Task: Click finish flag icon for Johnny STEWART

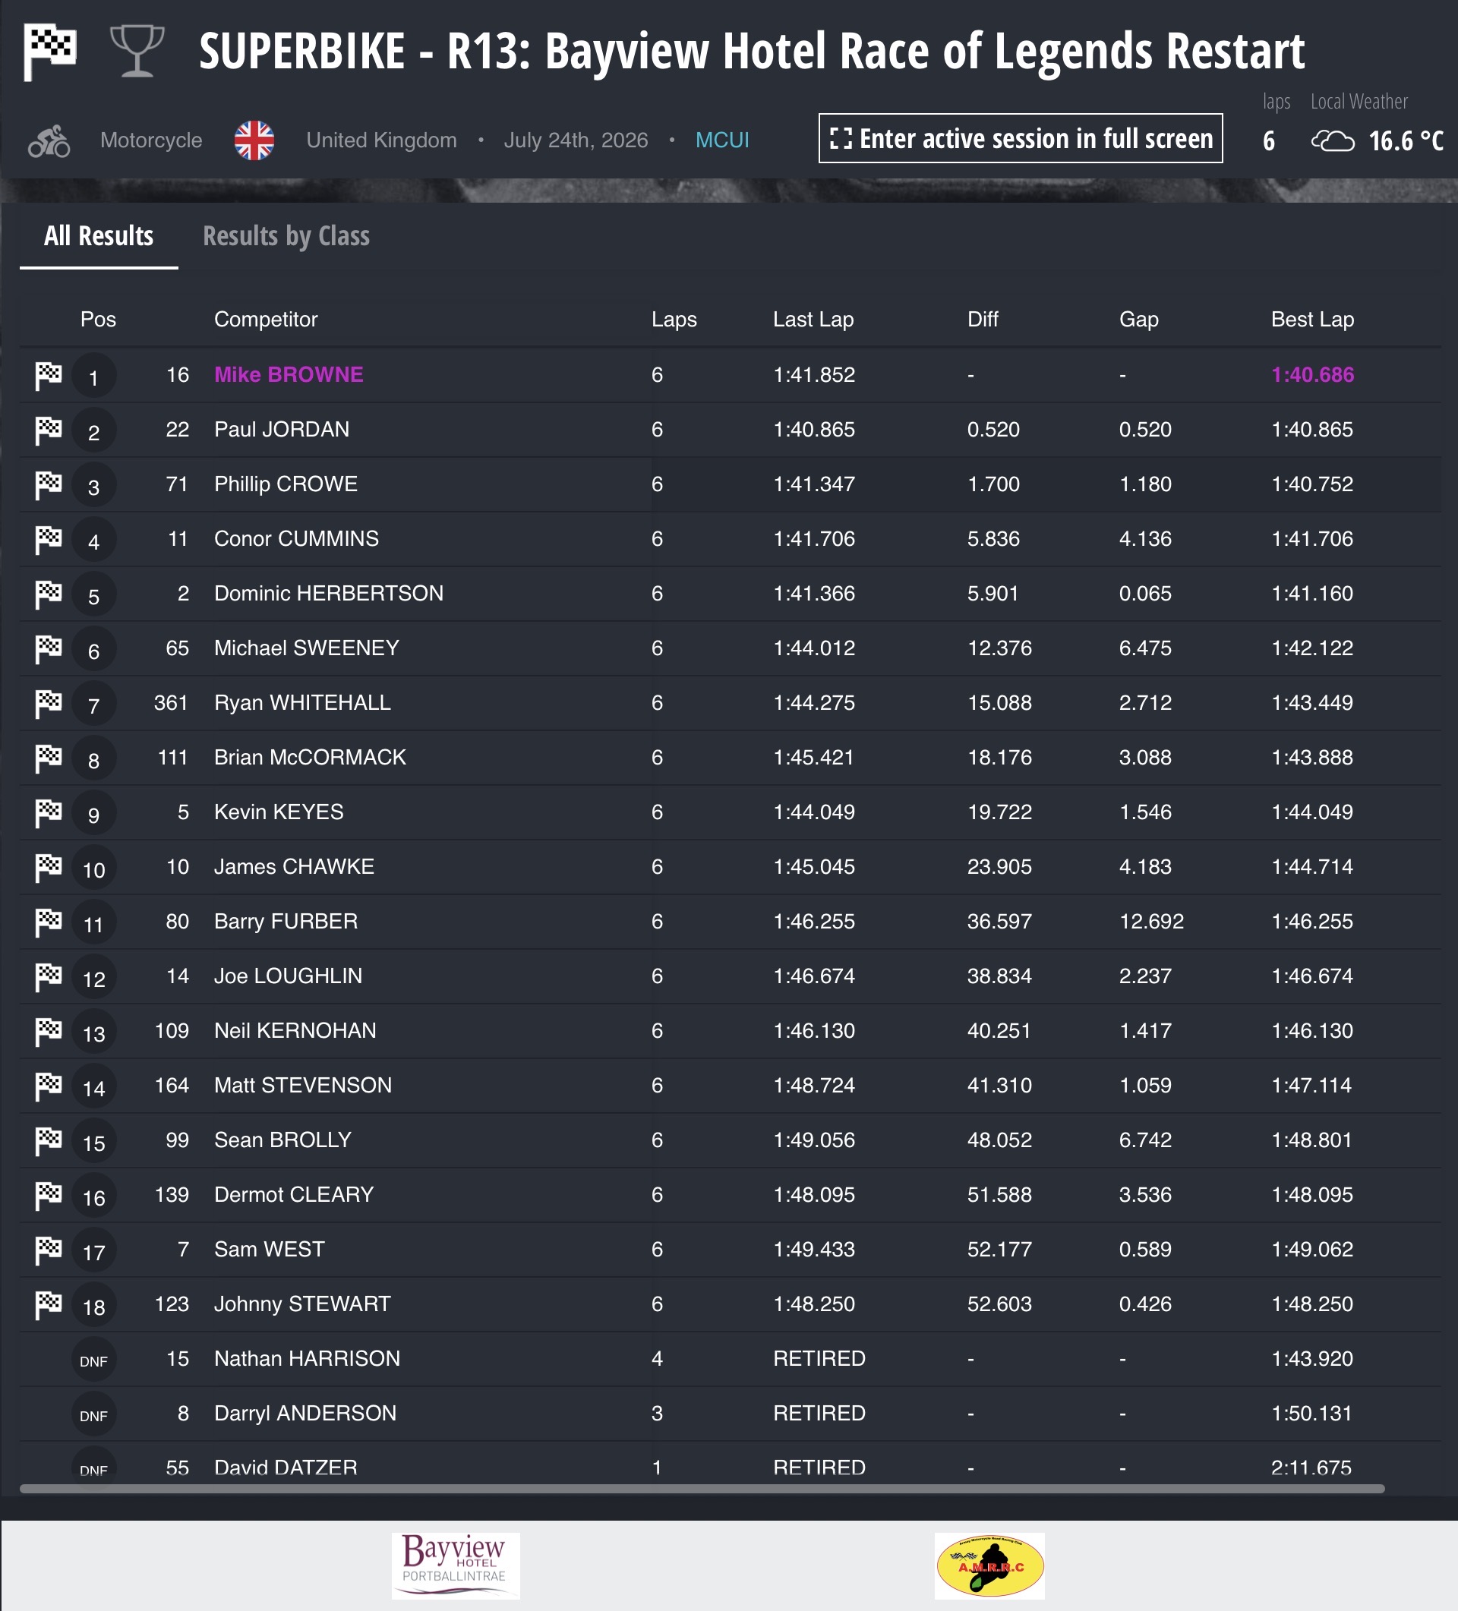Action: coord(48,1305)
